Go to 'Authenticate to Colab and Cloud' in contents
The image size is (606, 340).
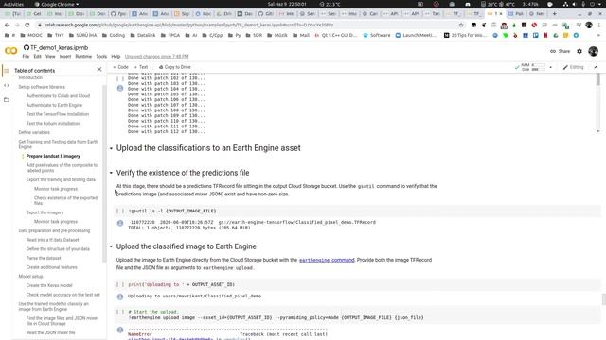point(58,96)
